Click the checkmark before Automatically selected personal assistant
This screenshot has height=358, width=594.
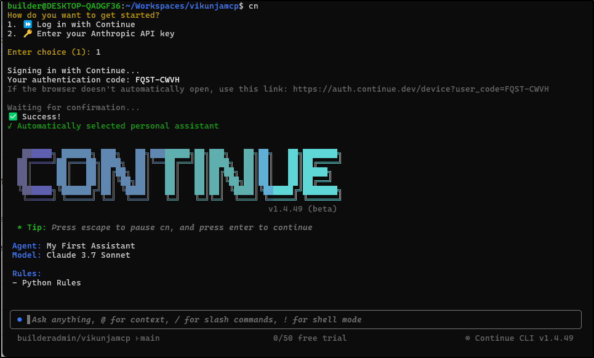pos(10,126)
